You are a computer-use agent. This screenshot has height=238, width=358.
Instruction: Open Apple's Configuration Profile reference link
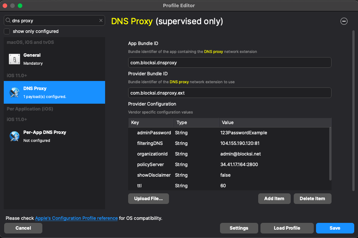tap(76, 218)
